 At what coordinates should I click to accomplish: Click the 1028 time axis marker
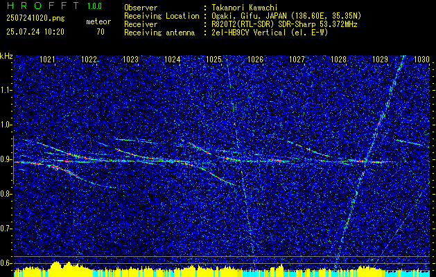click(338, 59)
